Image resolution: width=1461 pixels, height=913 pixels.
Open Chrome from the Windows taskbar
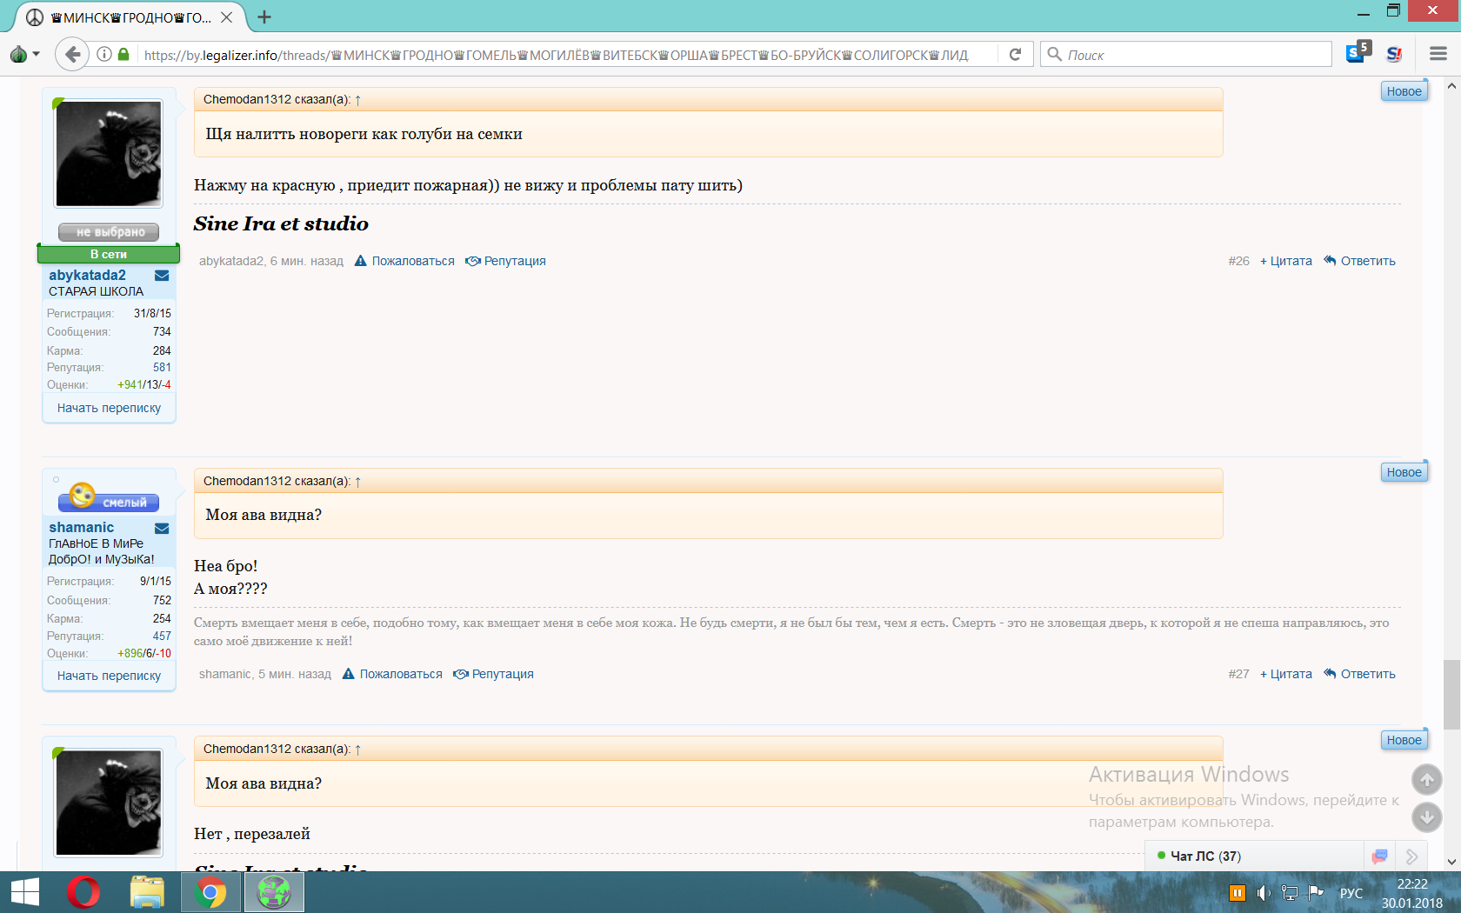(210, 892)
